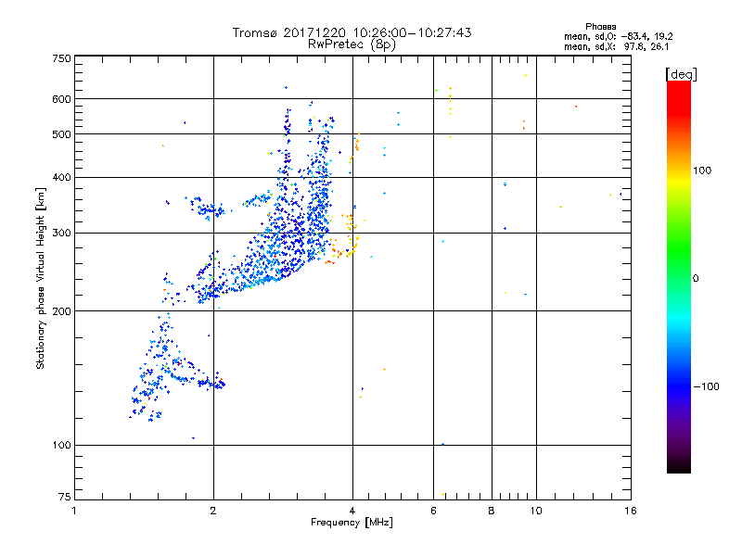Click the "Frequency [MHz]" x-axis label
This screenshot has width=742, height=556.
(352, 523)
